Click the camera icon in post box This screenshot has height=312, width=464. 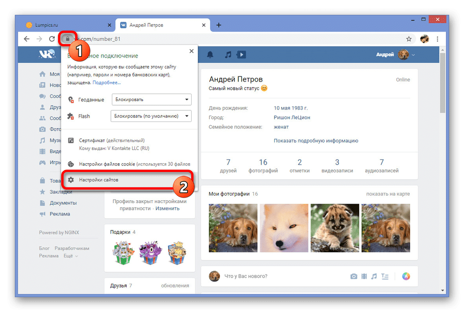pos(354,276)
